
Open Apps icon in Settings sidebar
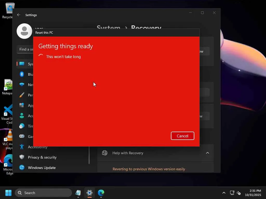pos(22,105)
